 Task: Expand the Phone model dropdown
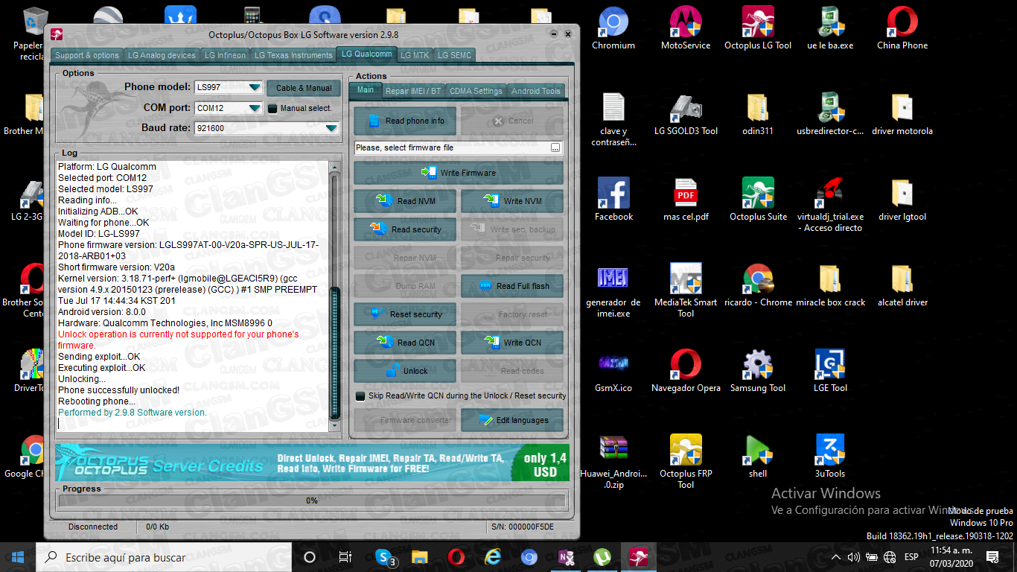pyautogui.click(x=255, y=87)
